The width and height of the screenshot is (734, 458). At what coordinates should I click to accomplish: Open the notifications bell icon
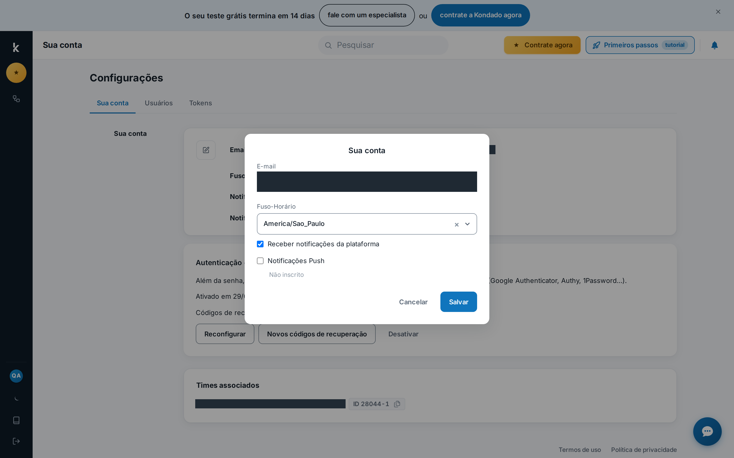click(715, 45)
